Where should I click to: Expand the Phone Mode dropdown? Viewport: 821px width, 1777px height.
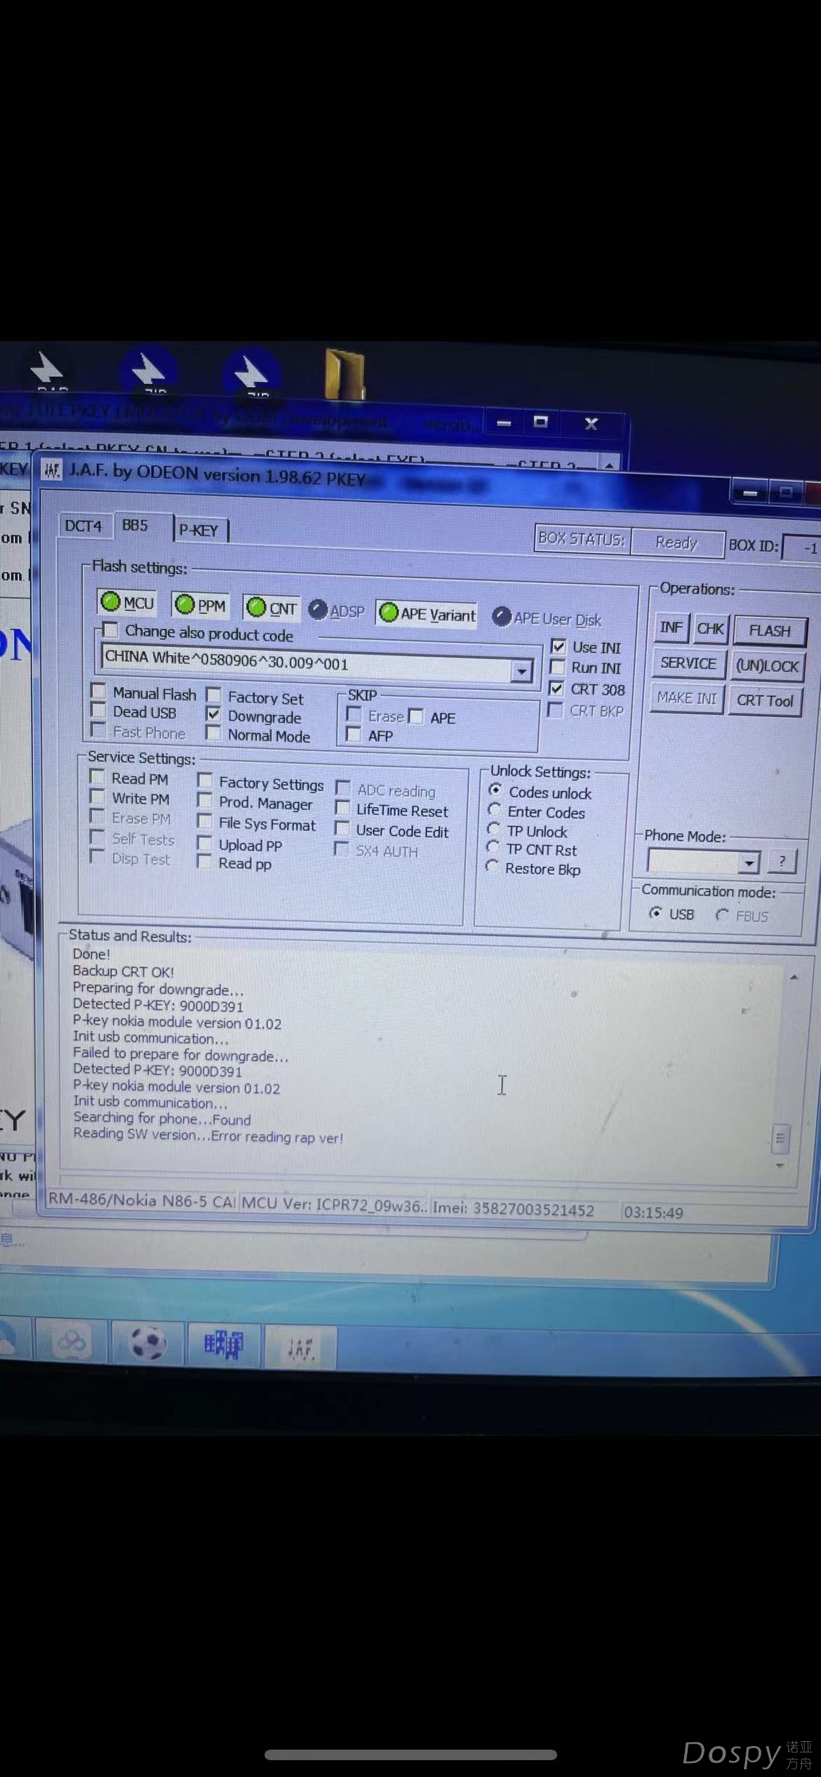[749, 862]
